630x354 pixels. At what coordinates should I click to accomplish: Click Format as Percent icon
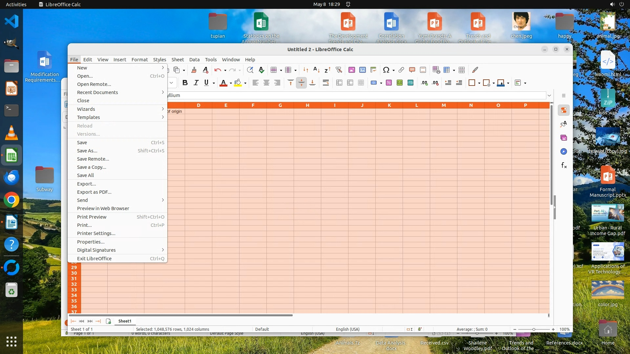pos(389,83)
